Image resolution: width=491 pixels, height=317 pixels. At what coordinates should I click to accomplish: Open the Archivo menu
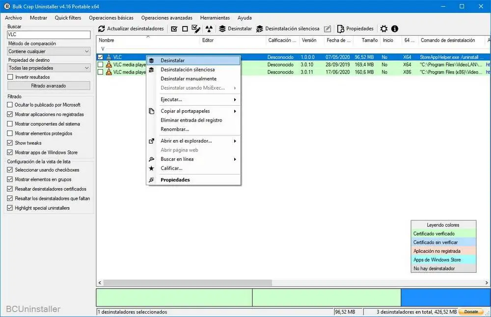pyautogui.click(x=13, y=18)
